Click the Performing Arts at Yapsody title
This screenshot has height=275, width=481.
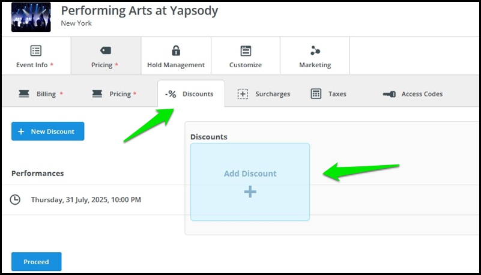click(139, 11)
